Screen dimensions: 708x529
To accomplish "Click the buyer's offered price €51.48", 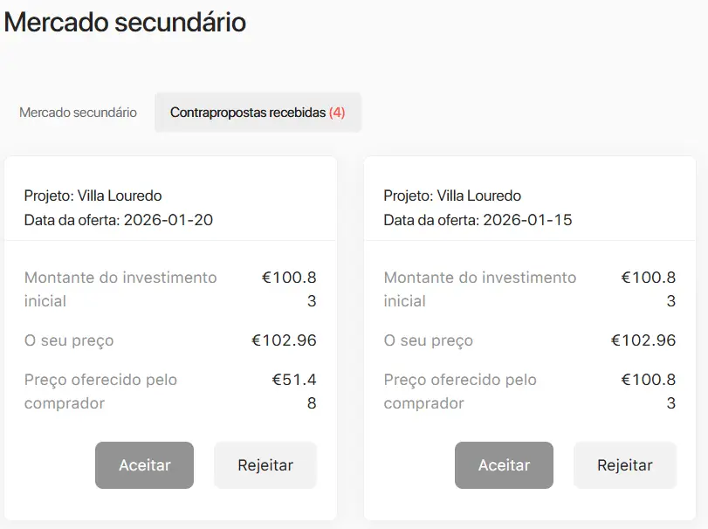I will coord(294,390).
